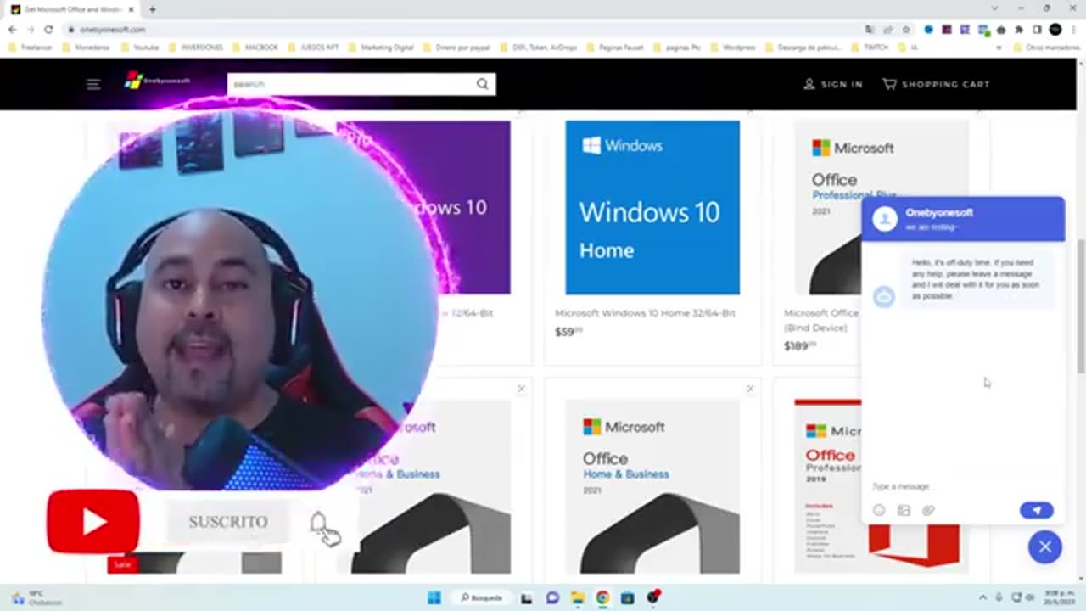Click the red Sale badge on bottom product
Screen dimensions: 1086x611
coord(122,564)
